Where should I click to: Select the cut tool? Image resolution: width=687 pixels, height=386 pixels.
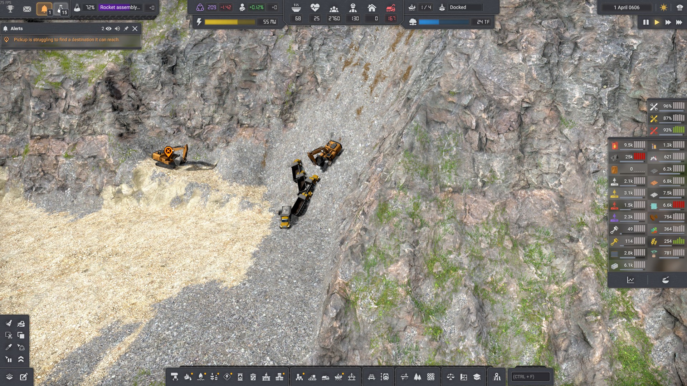coord(9,335)
